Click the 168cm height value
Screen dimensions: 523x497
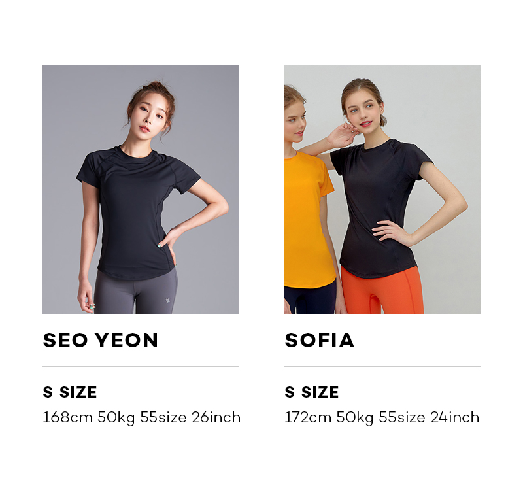tap(68, 418)
